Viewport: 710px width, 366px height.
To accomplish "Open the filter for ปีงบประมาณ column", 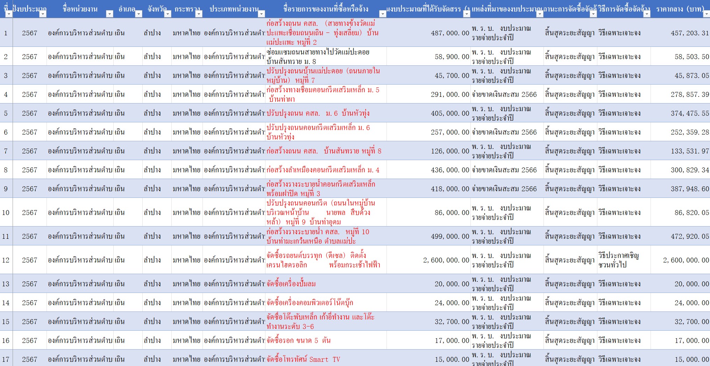I will click(43, 13).
